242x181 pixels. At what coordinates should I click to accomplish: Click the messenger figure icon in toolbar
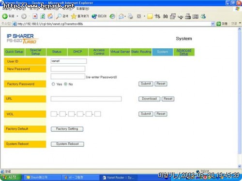click(x=203, y=16)
